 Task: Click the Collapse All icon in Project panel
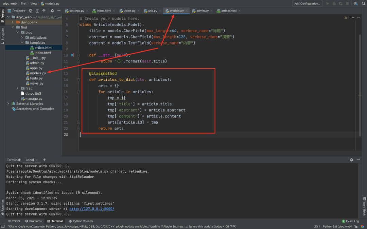[43, 11]
